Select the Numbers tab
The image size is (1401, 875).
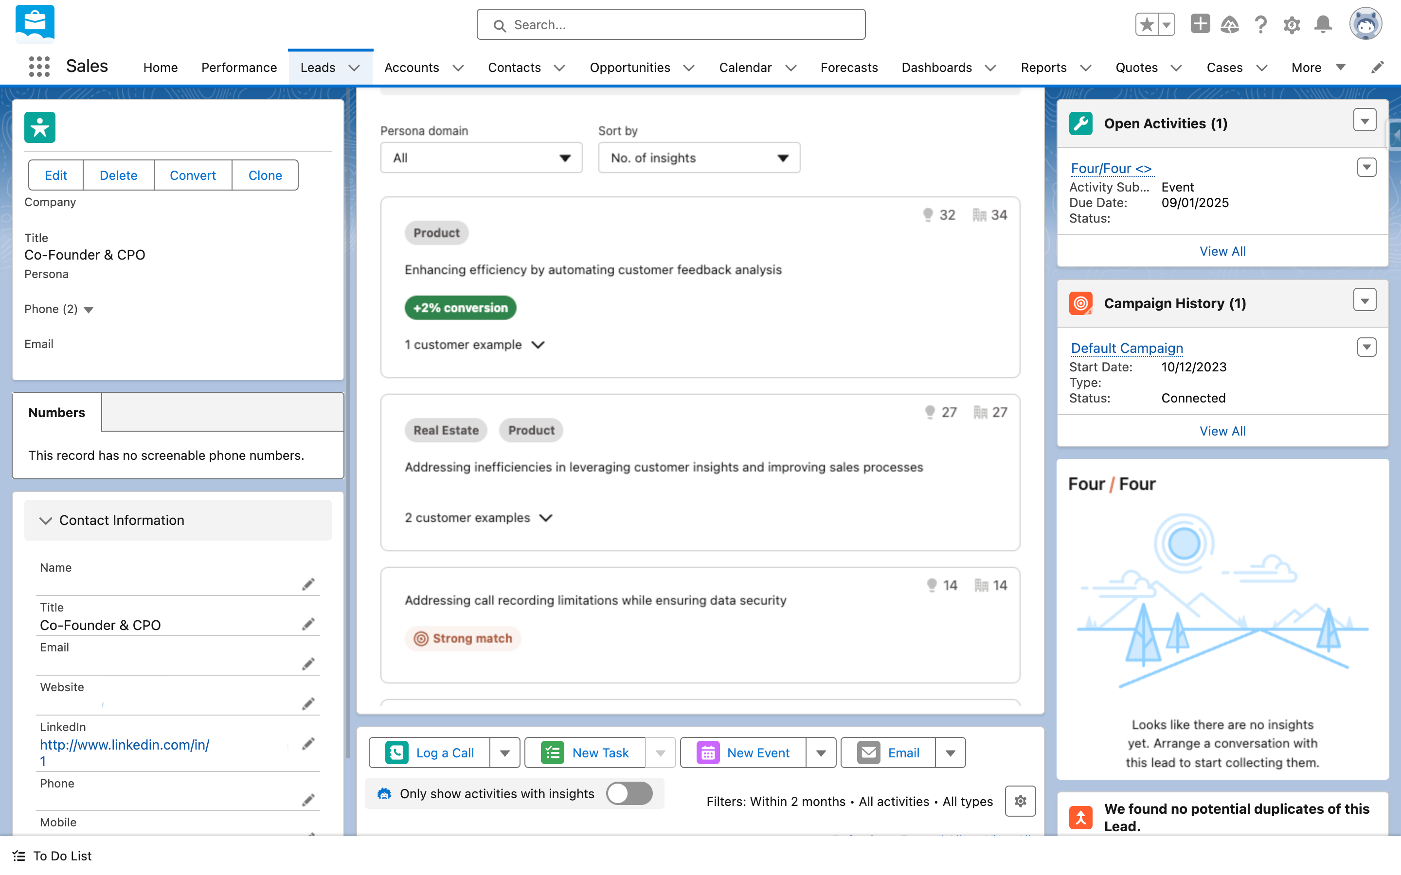(x=57, y=412)
